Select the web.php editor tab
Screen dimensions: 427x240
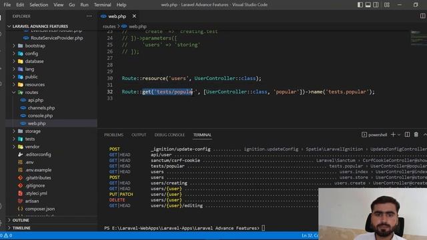pyautogui.click(x=117, y=16)
